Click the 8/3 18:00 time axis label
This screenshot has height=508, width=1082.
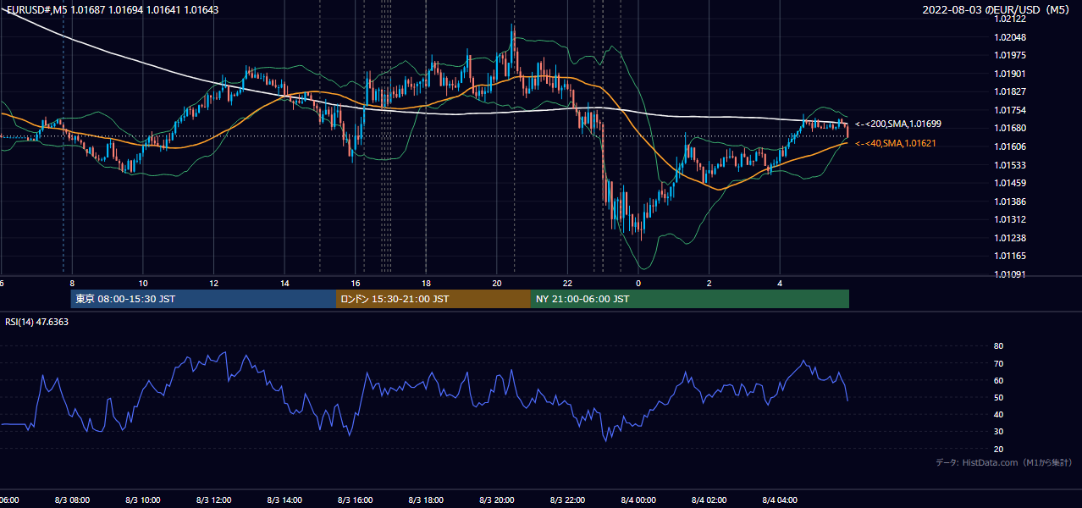[425, 500]
